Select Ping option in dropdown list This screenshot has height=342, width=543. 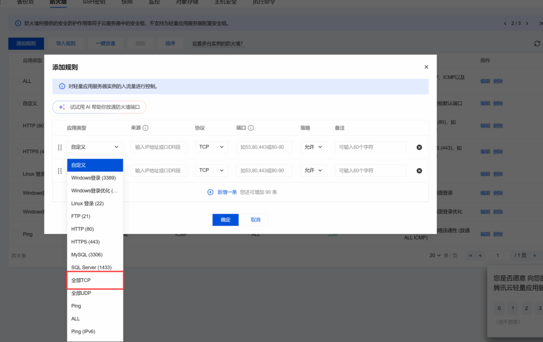click(x=95, y=306)
